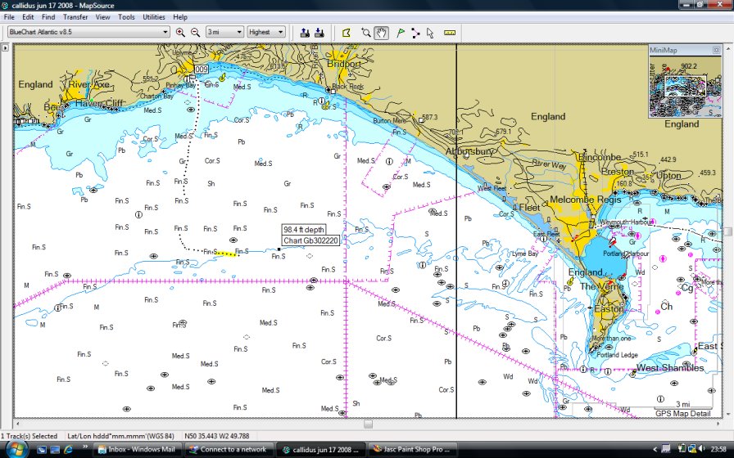Open the Find menu
The height and width of the screenshot is (458, 734).
(x=48, y=17)
